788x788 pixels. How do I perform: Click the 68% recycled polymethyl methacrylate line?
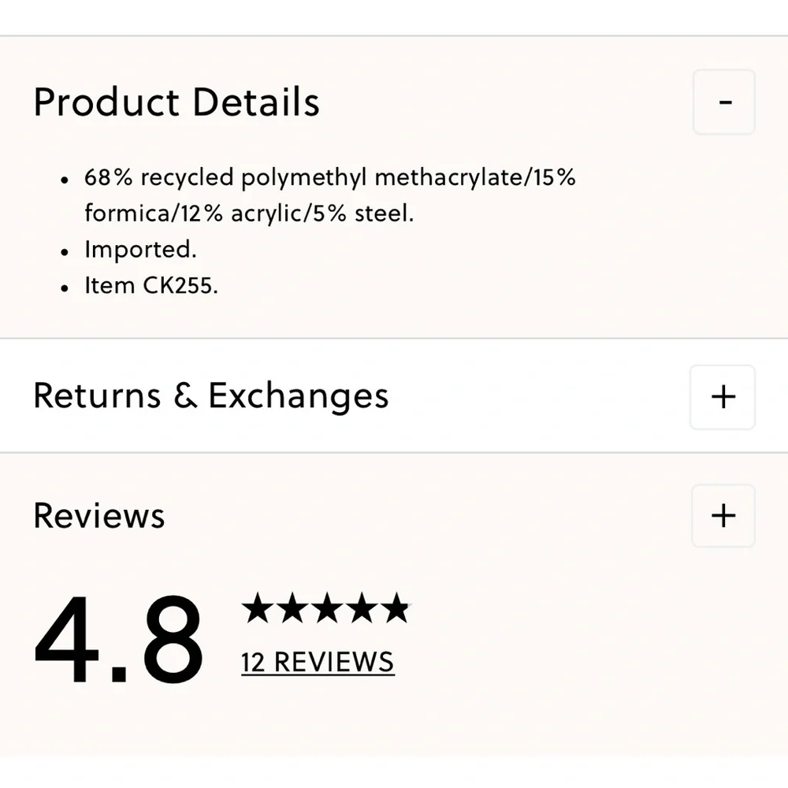[329, 178]
